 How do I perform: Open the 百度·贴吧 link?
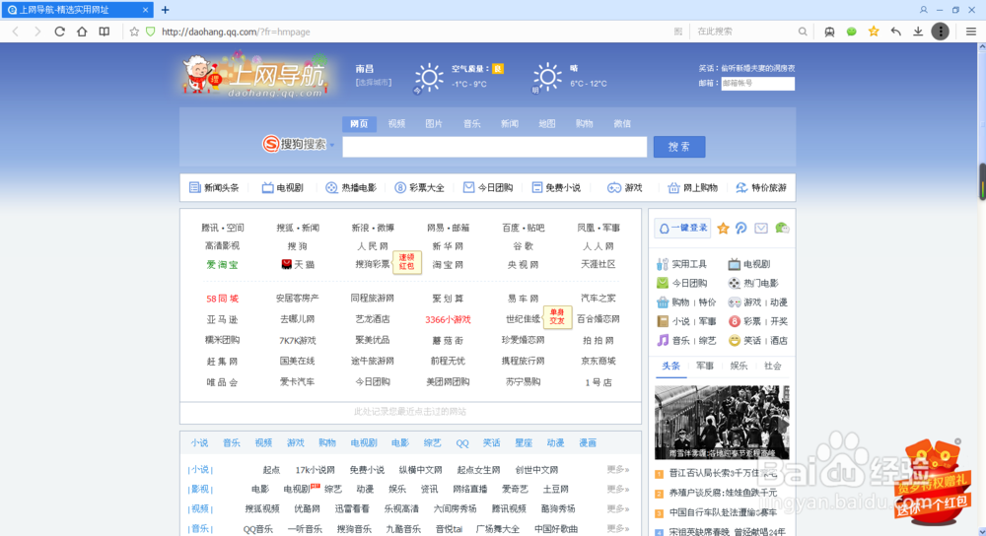coord(524,228)
